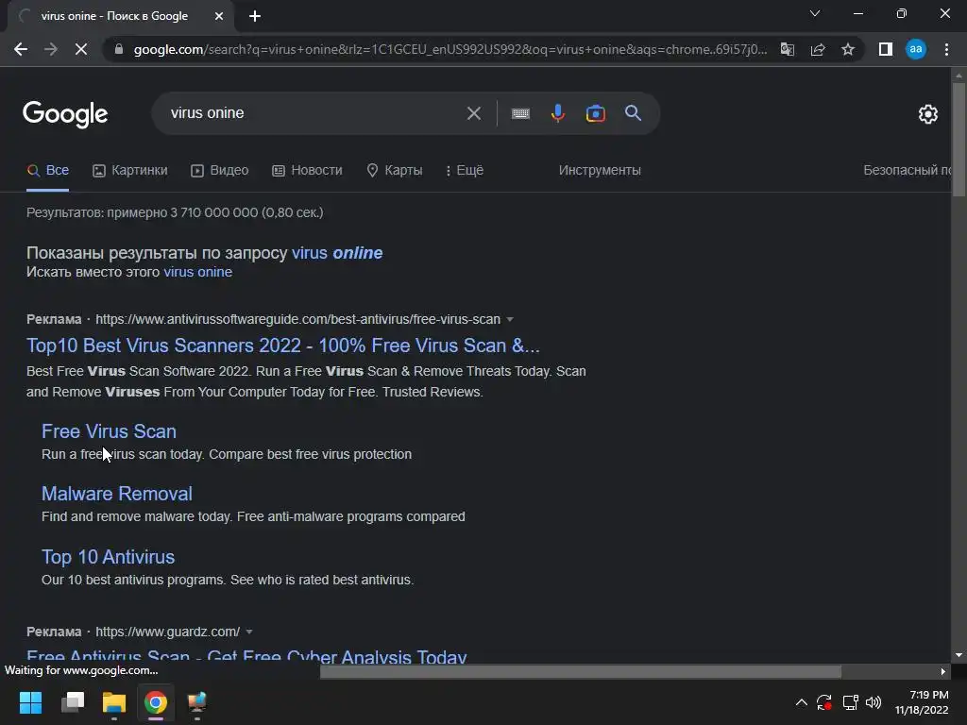Image resolution: width=967 pixels, height=725 pixels.
Task: Switch to the Карты tab
Action: (395, 170)
